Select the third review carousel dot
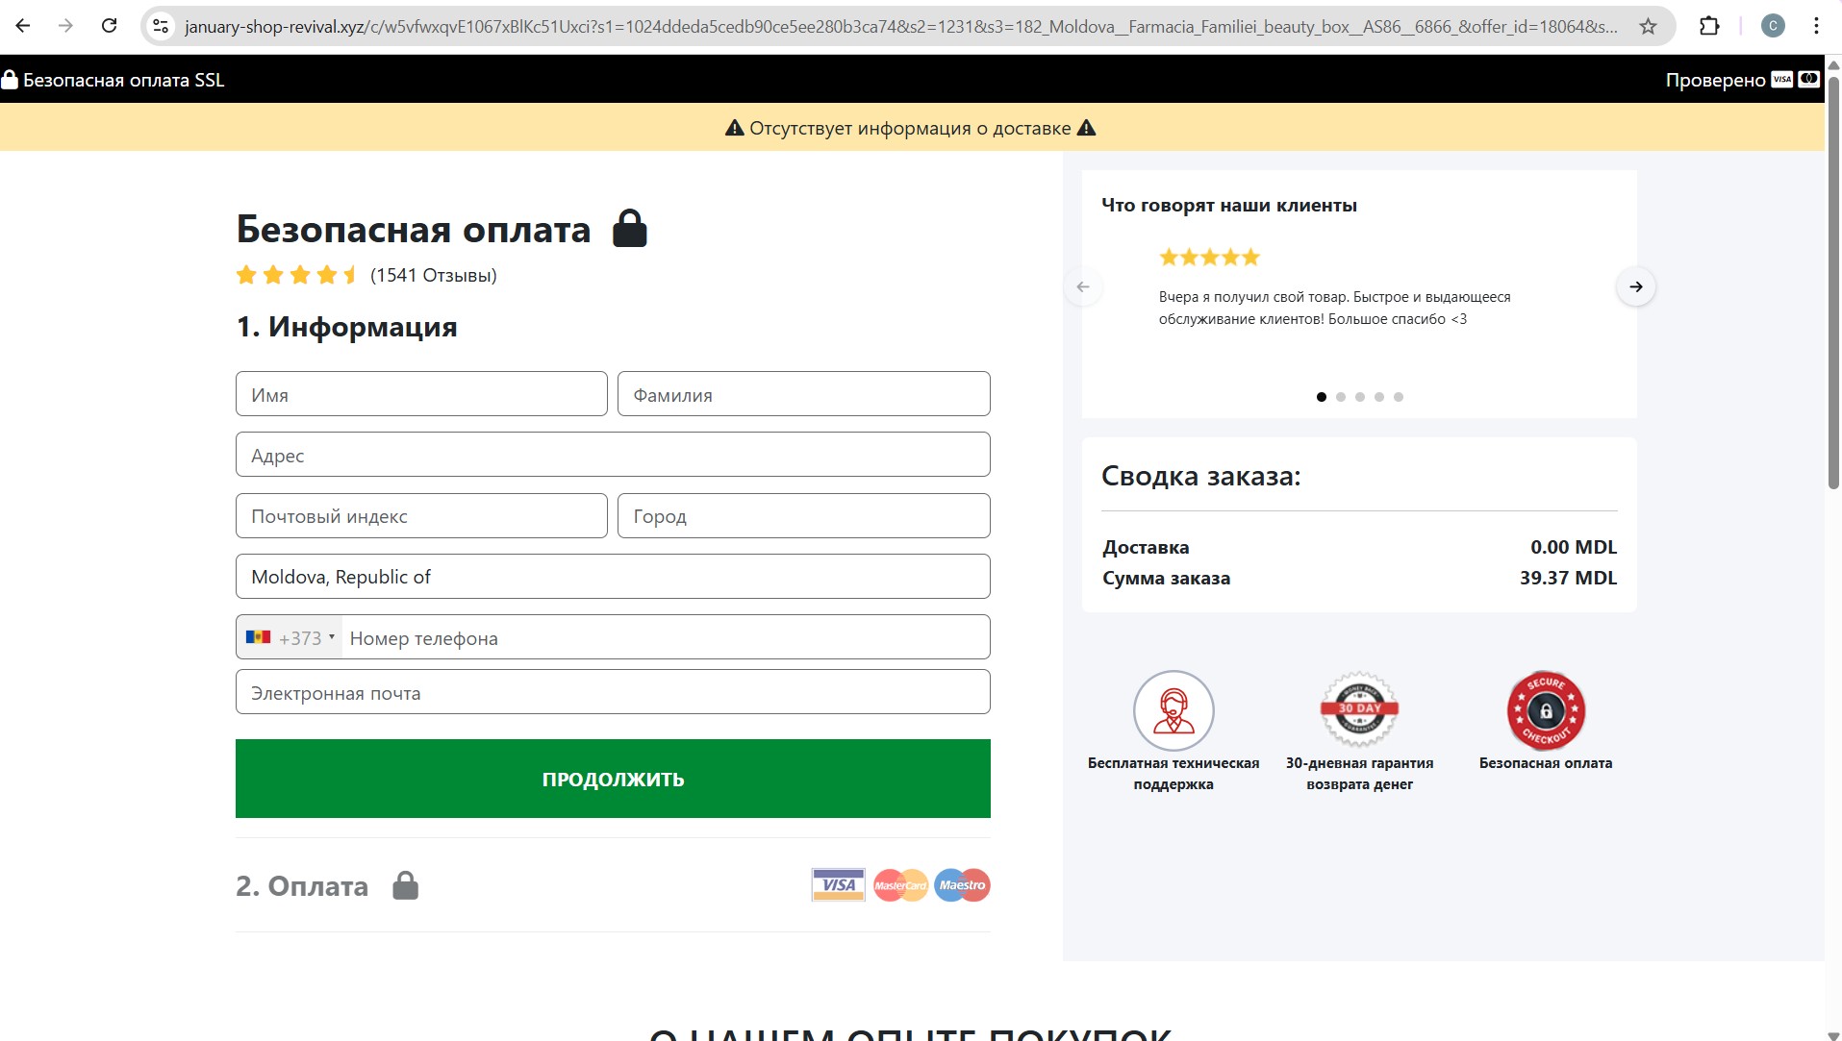 [x=1360, y=397]
